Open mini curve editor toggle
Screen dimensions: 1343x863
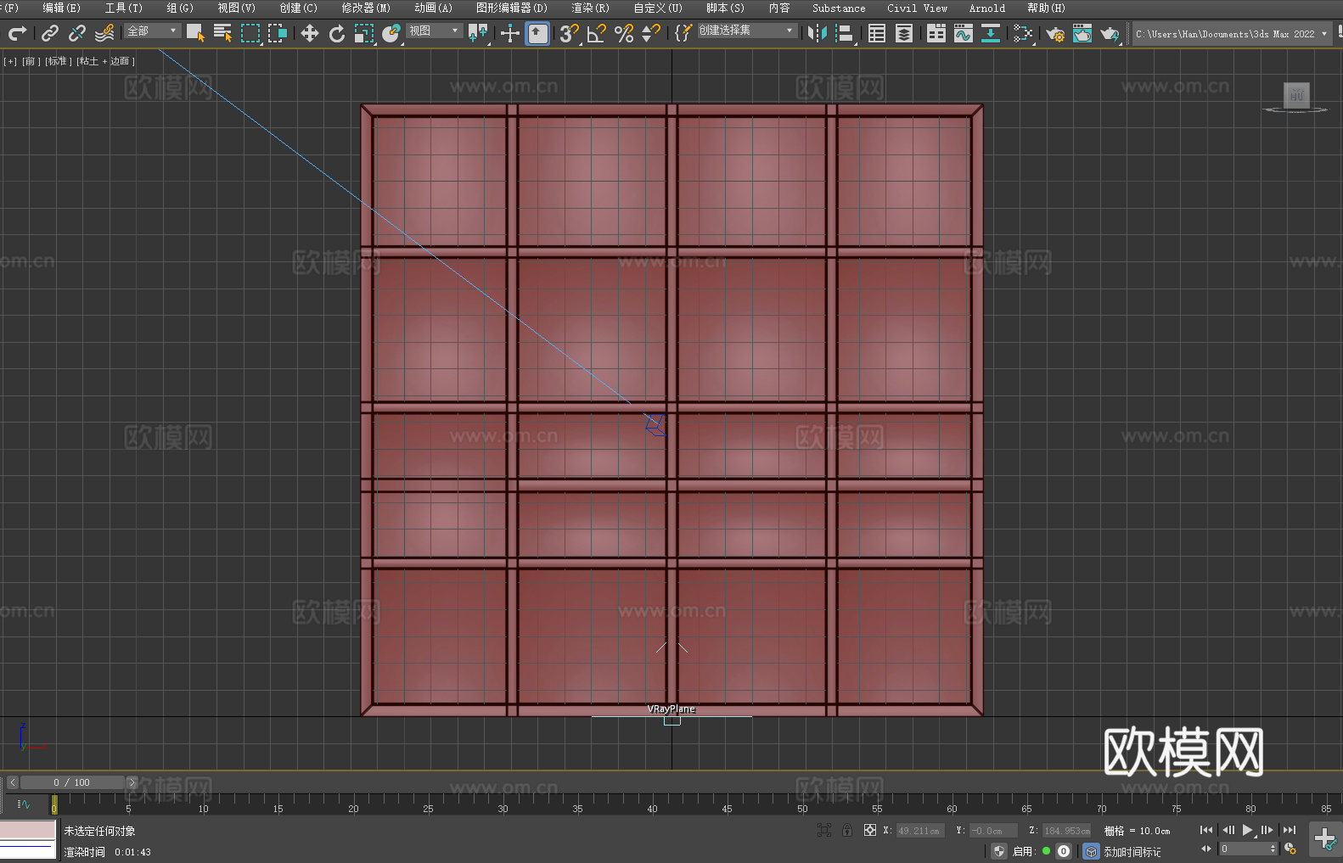click(x=24, y=804)
